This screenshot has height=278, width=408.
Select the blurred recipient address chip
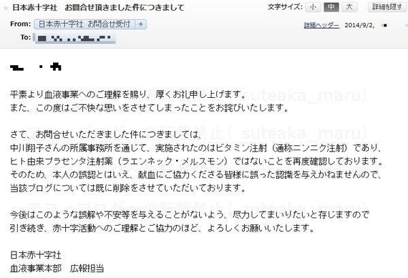[75, 39]
